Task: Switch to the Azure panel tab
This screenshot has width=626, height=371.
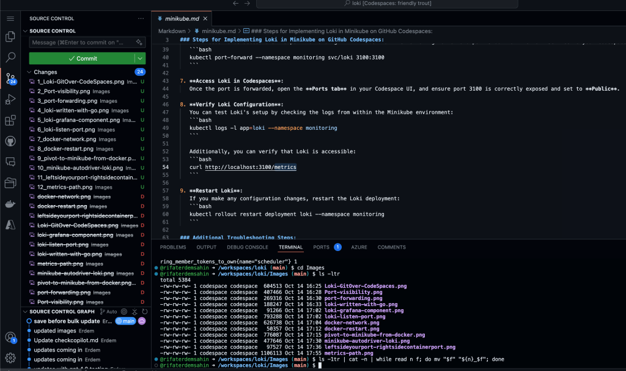Action: click(x=359, y=247)
